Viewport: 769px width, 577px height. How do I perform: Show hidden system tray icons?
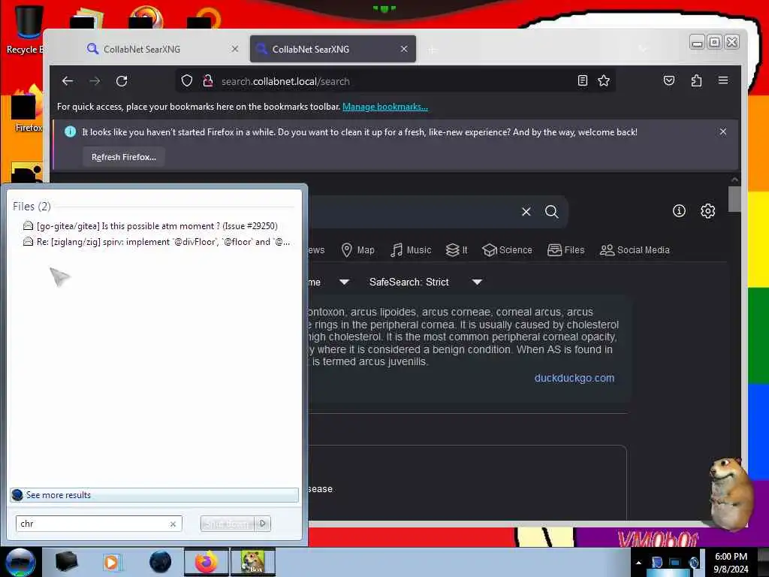coord(638,563)
